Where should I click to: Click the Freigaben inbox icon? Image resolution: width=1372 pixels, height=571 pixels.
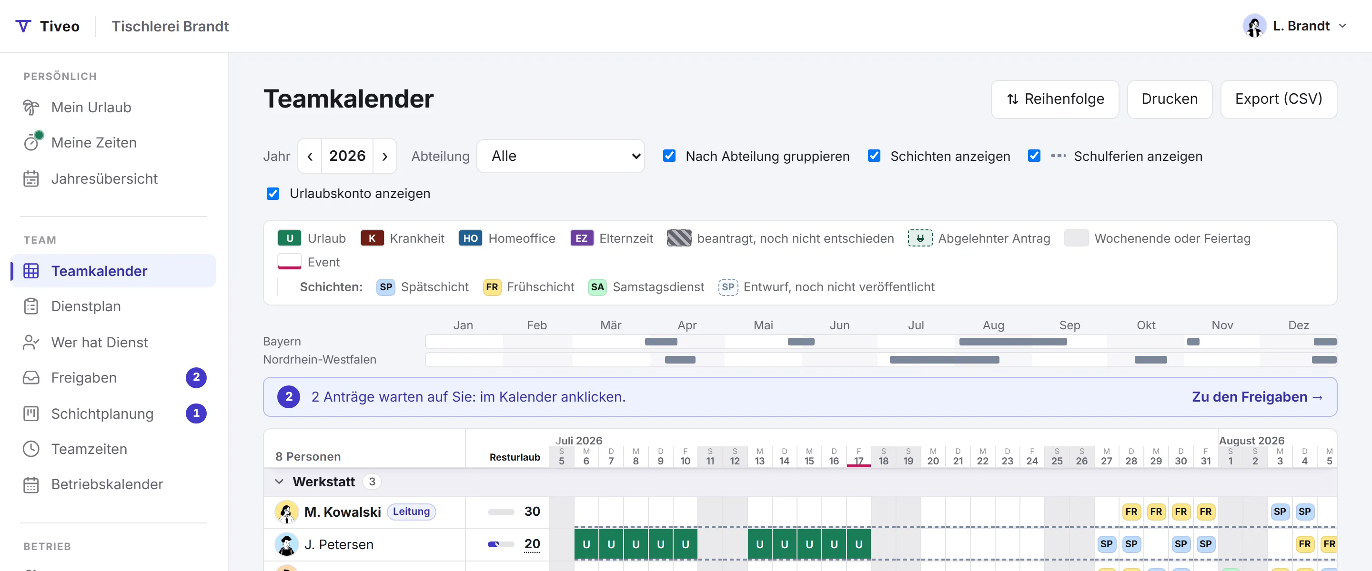[31, 378]
